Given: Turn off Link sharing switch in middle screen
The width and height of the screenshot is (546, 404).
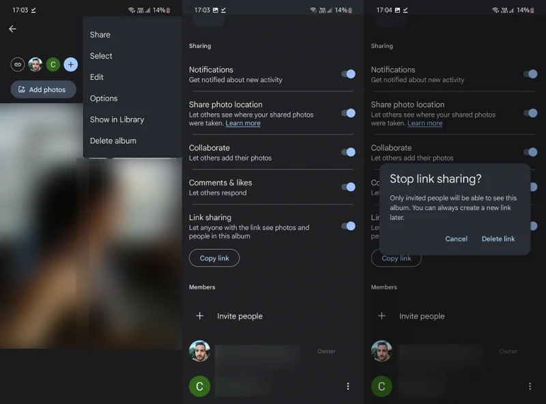Looking at the screenshot, I should (348, 226).
